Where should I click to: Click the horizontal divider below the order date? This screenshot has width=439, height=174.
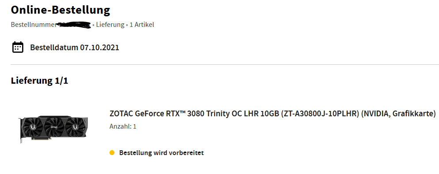pos(225,64)
